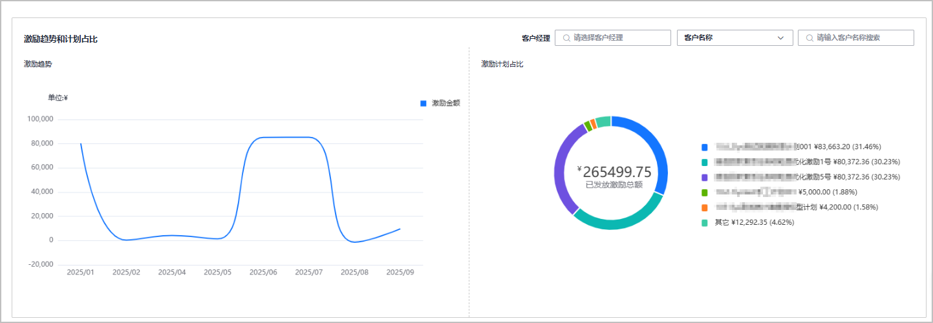The height and width of the screenshot is (323, 933).
Task: Click the orange legend marker for ¥4,200.00
Action: click(705, 207)
